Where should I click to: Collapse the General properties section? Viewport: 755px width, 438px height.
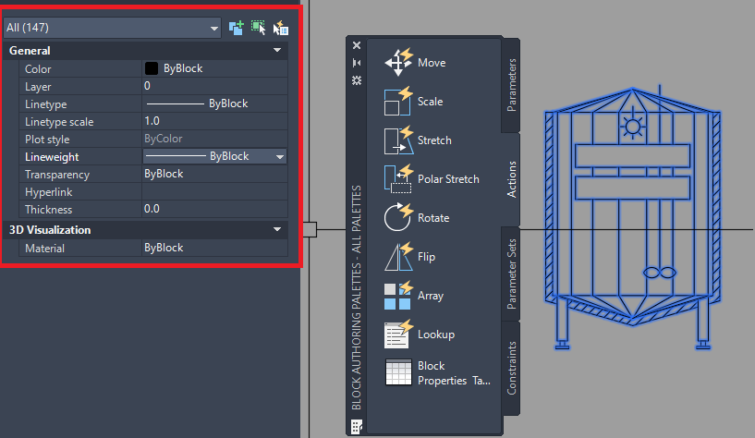[277, 50]
